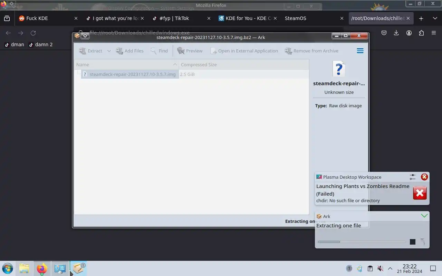
Task: Toggle muted volume tray icon
Action: click(x=380, y=268)
